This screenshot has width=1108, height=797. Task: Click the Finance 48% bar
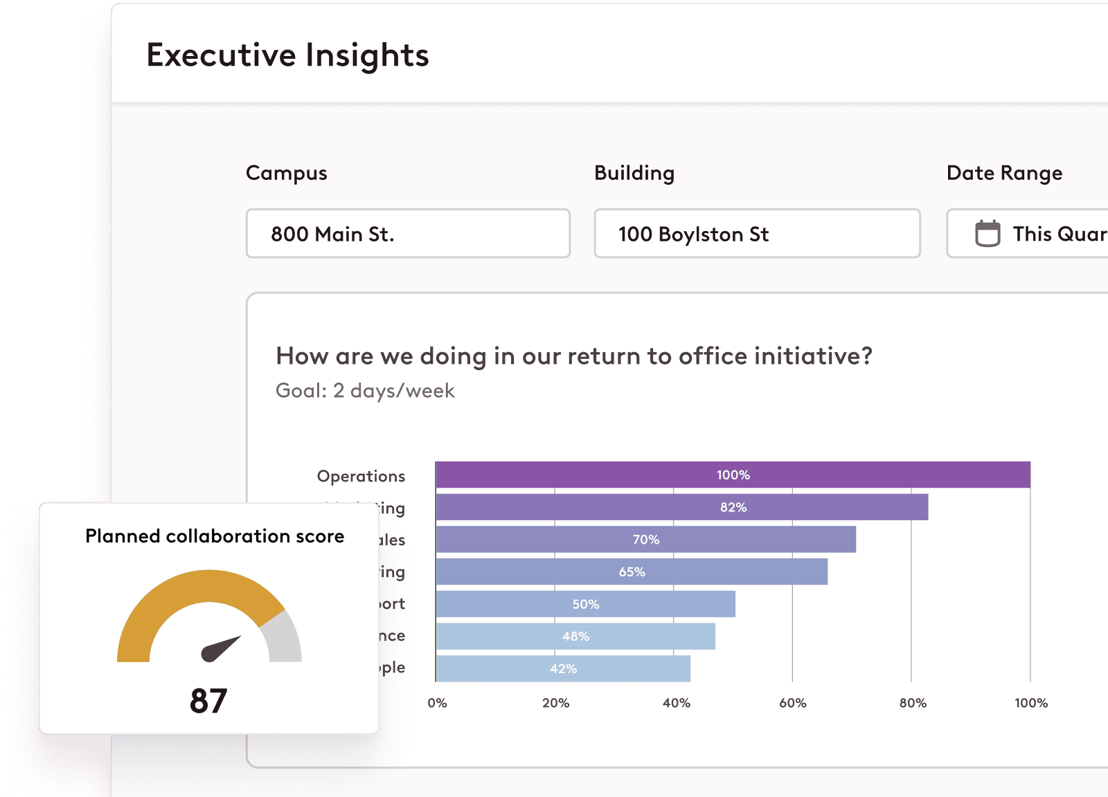(x=571, y=635)
